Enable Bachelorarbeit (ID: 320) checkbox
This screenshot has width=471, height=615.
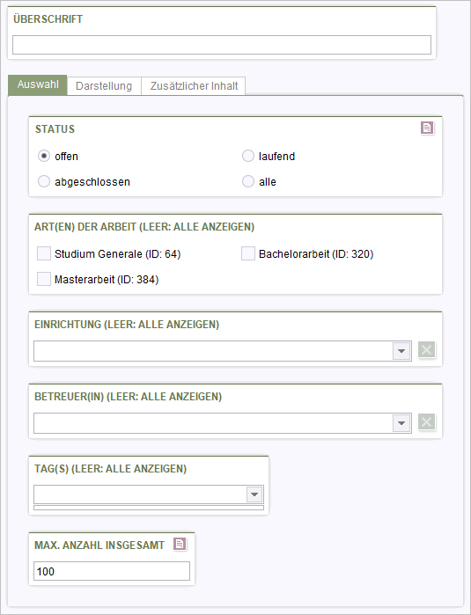click(x=248, y=253)
